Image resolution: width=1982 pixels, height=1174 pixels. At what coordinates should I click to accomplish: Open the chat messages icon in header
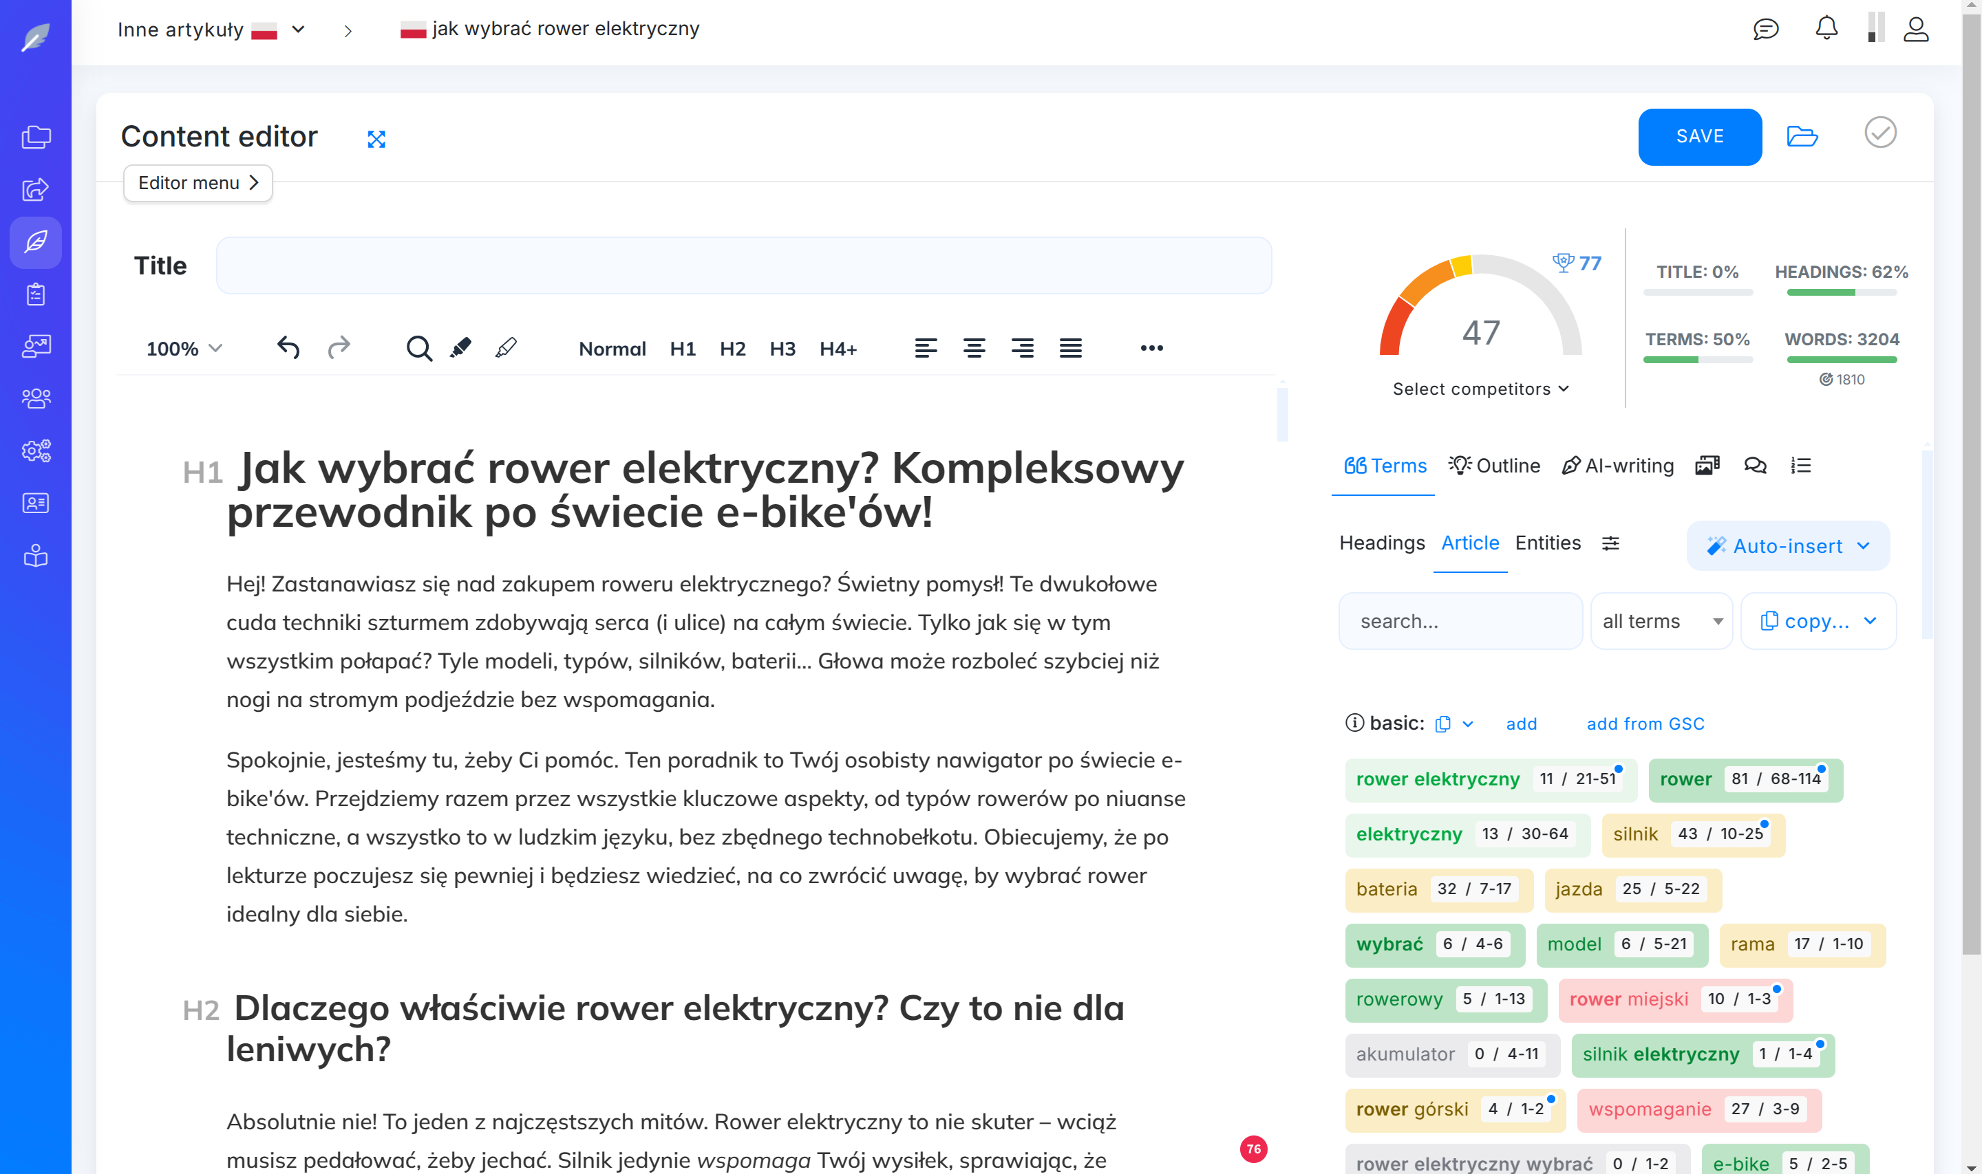tap(1766, 30)
